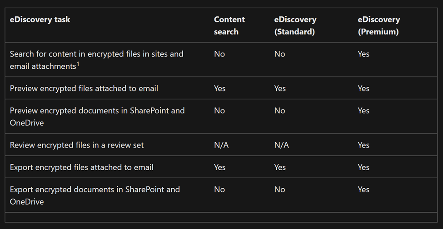Click the 'eDiscovery (Premium)' column header

pos(378,26)
